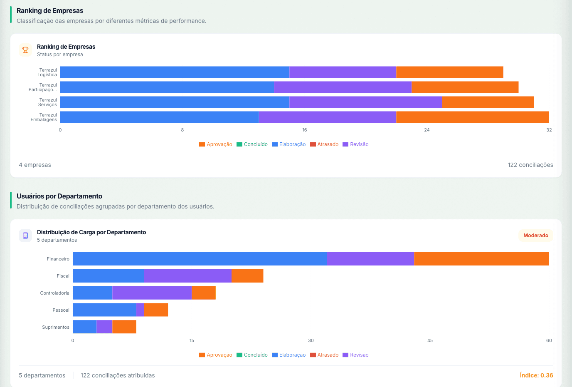Image resolution: width=572 pixels, height=387 pixels.
Task: Click the trophy icon beside Ranking de Empresas
Action: pyautogui.click(x=25, y=50)
